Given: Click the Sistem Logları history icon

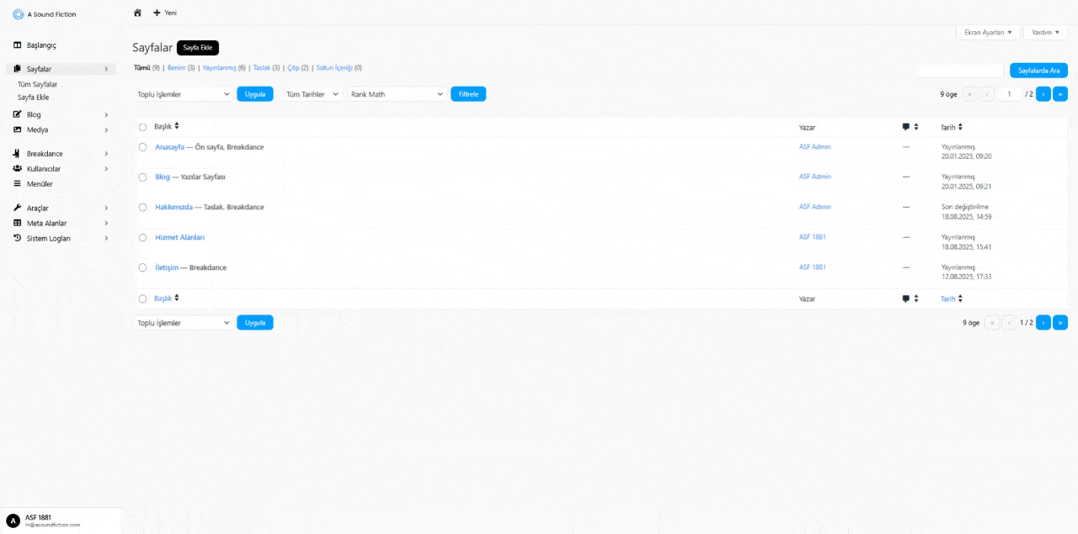Looking at the screenshot, I should point(17,238).
